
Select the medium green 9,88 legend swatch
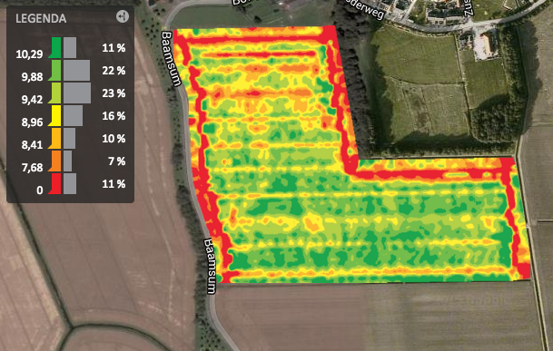[x=55, y=70]
